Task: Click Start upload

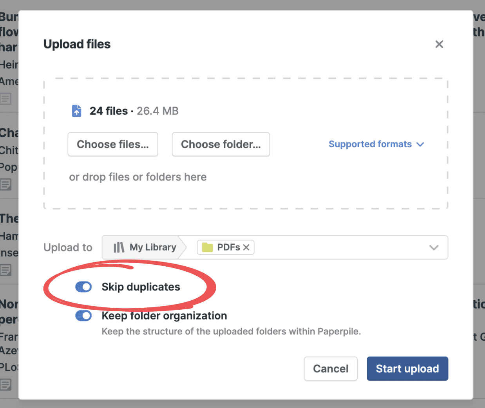Action: 407,368
